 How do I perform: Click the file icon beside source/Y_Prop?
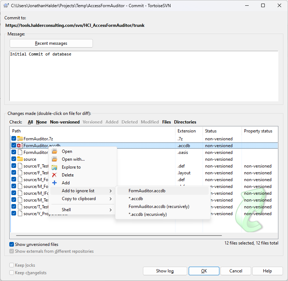[20, 214]
